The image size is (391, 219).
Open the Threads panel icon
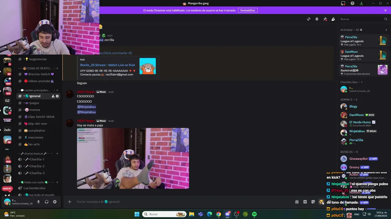coord(309,19)
